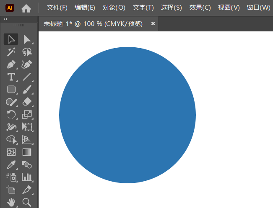Select the Shaper tool
273x208 pixels.
pos(11,102)
